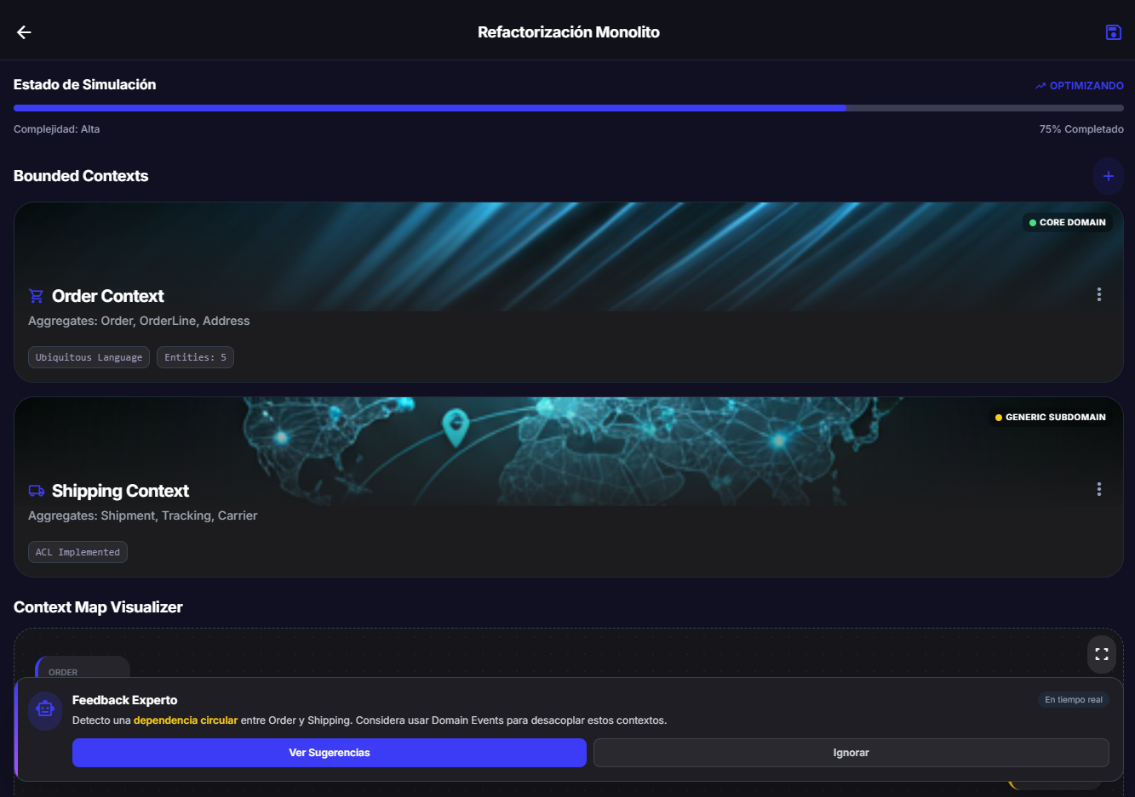Viewport: 1135px width, 797px height.
Task: Click the expert robot icon in Feedback Experto
Action: coord(44,711)
